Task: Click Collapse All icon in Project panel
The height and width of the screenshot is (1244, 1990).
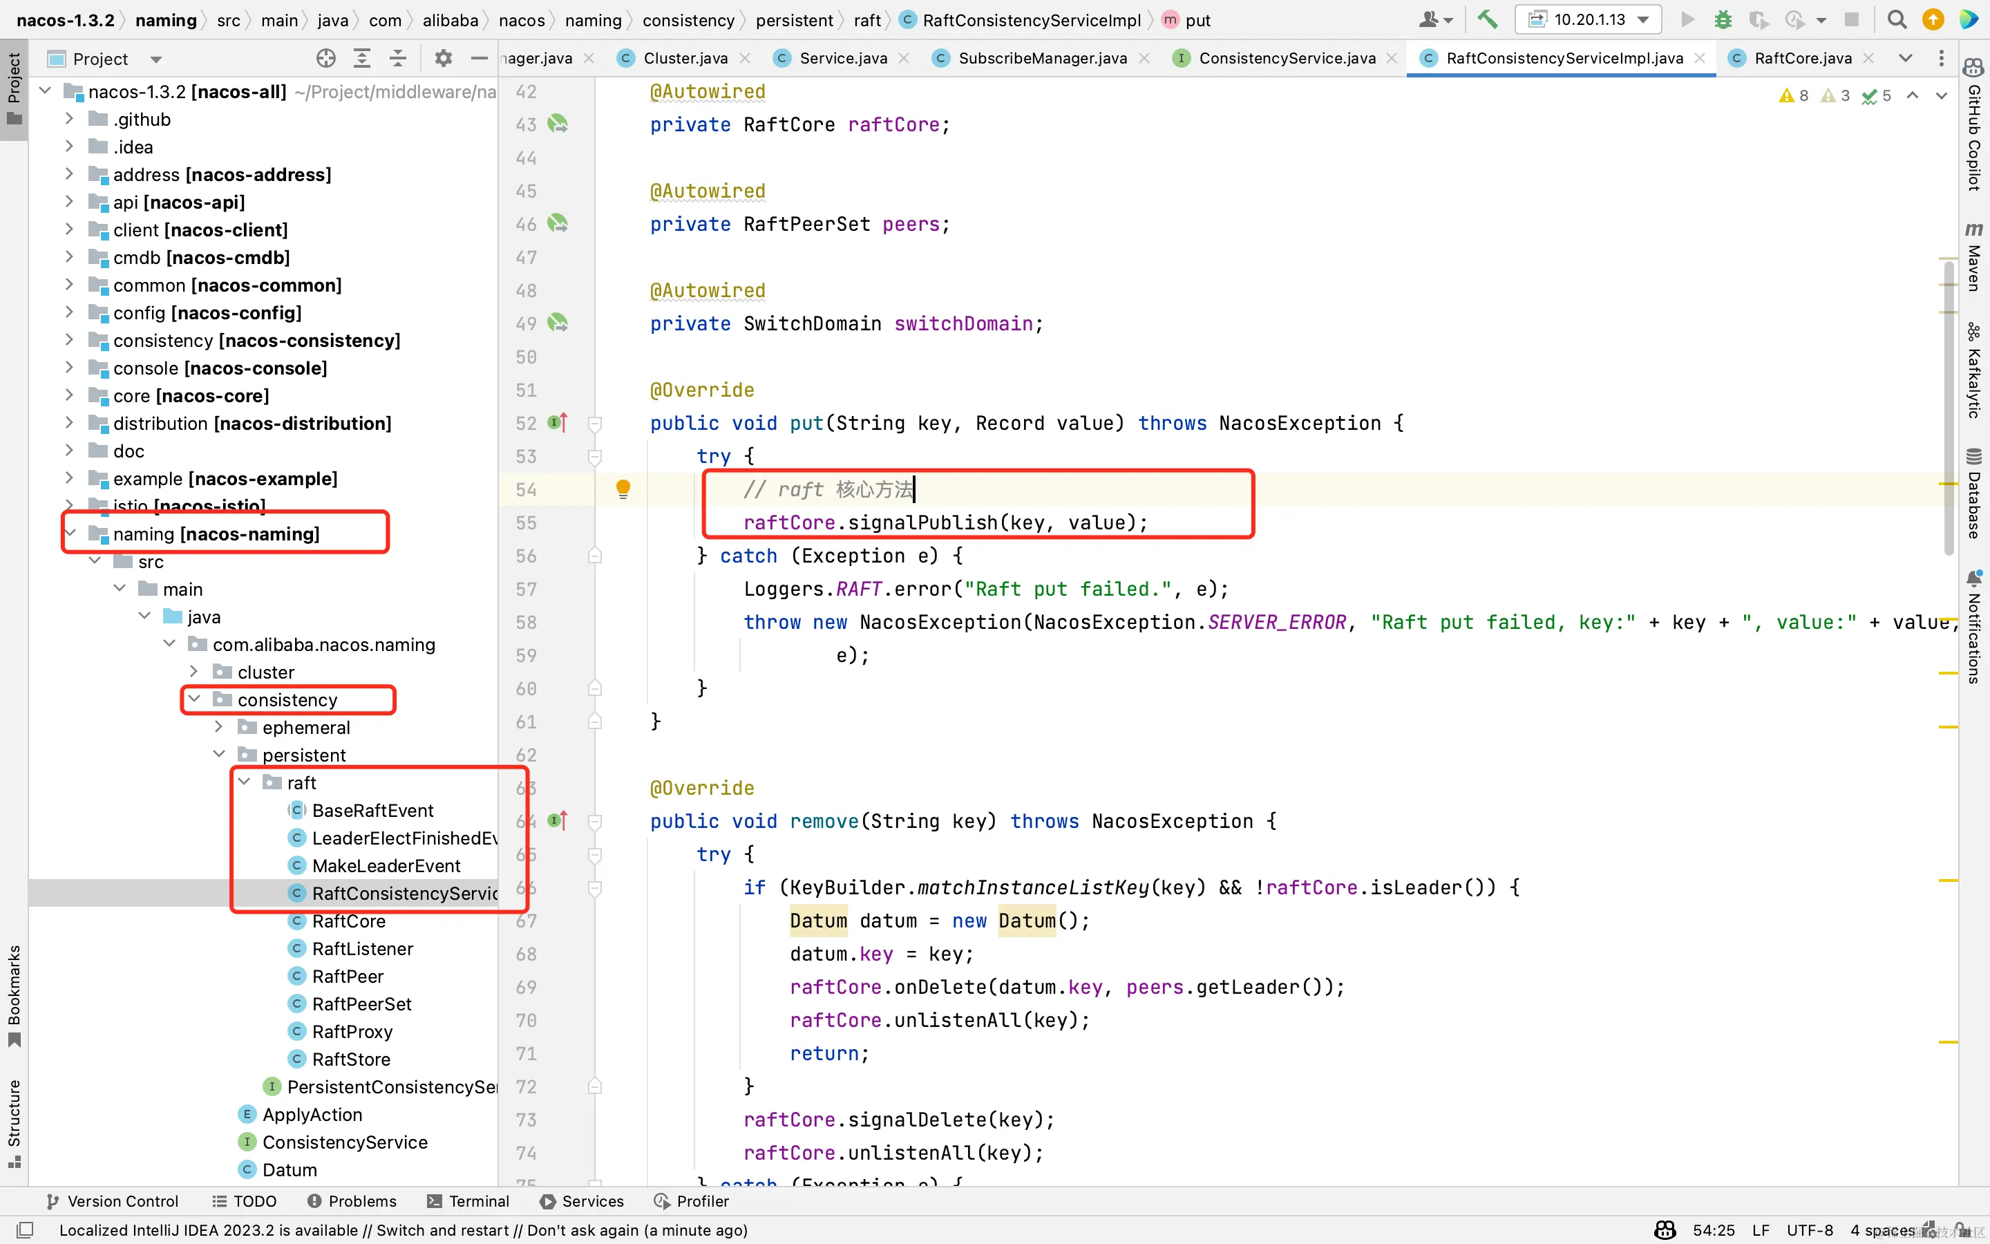Action: coord(398,59)
